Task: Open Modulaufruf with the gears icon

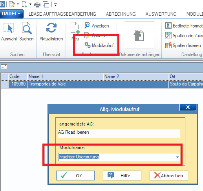Action: tap(87, 45)
